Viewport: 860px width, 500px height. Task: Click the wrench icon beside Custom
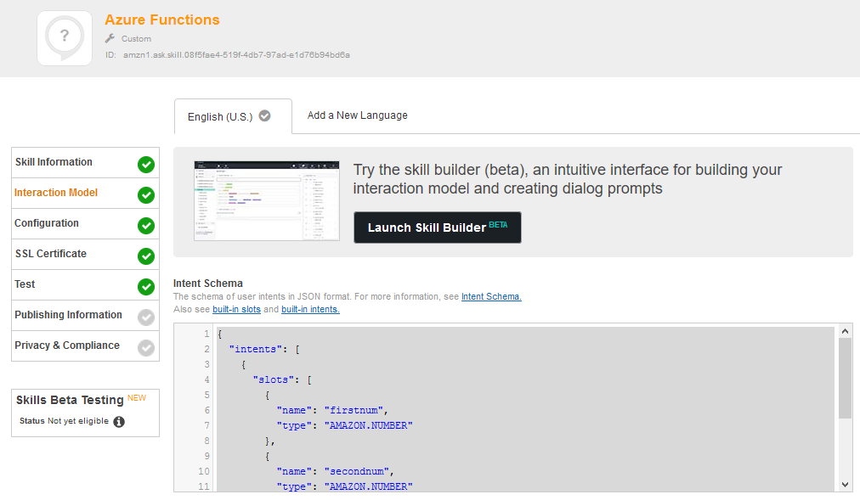pyautogui.click(x=110, y=38)
